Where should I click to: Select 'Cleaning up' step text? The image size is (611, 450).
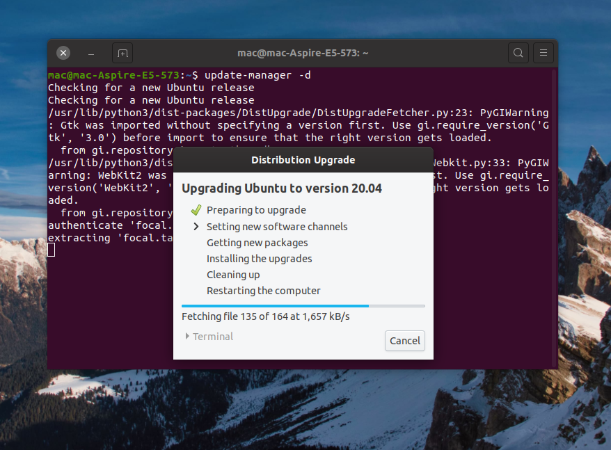(x=233, y=275)
